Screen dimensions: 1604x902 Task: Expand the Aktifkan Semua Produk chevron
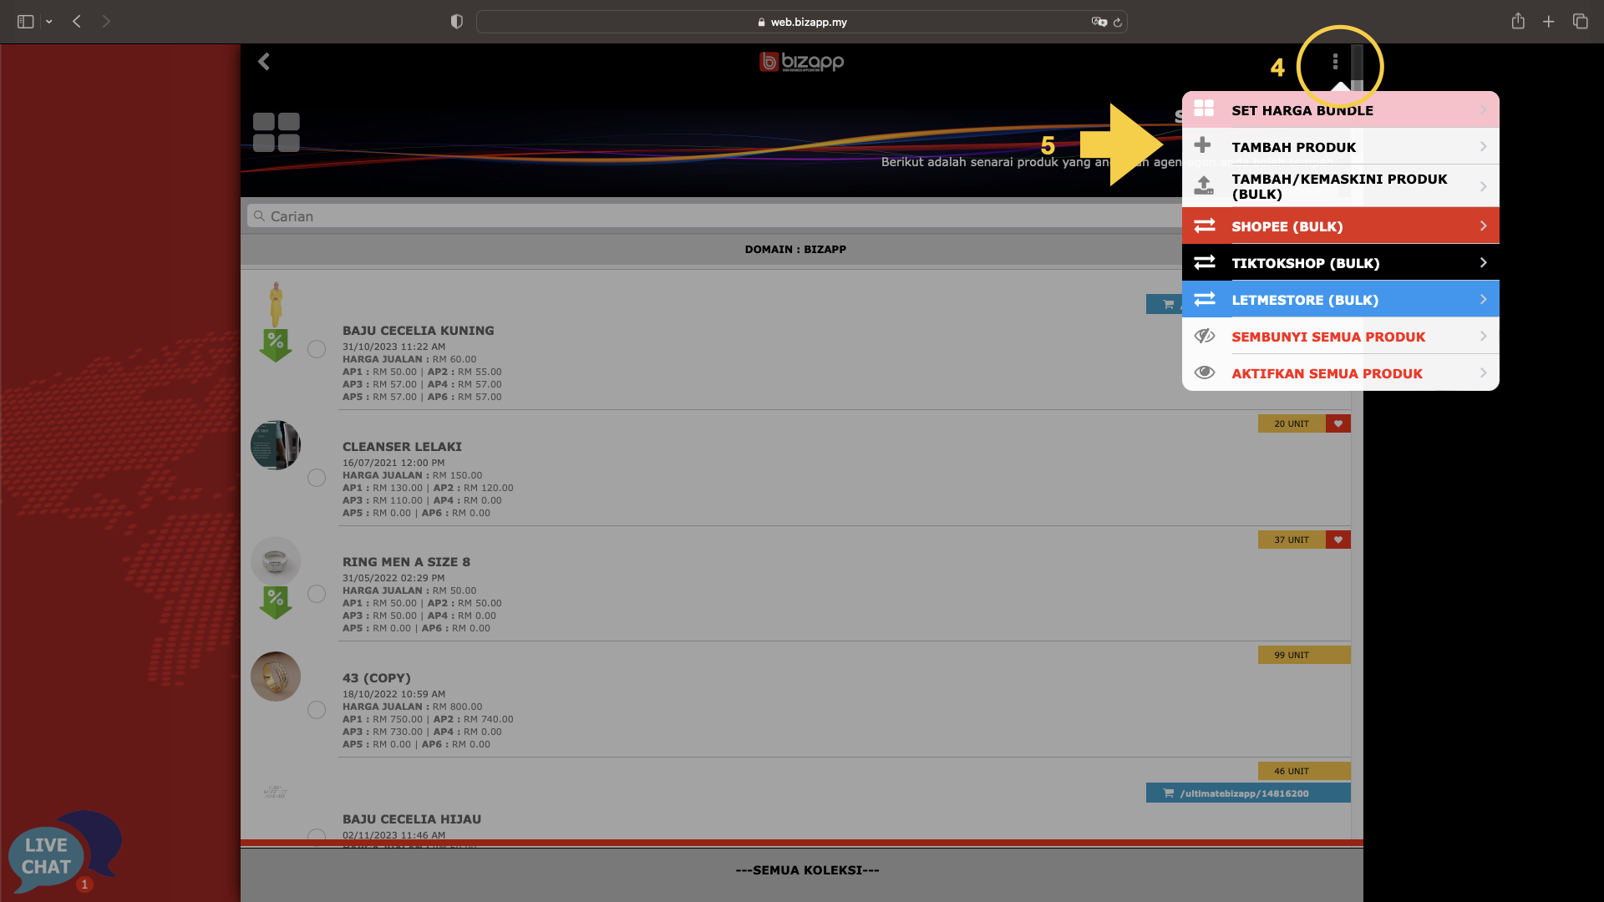point(1484,372)
